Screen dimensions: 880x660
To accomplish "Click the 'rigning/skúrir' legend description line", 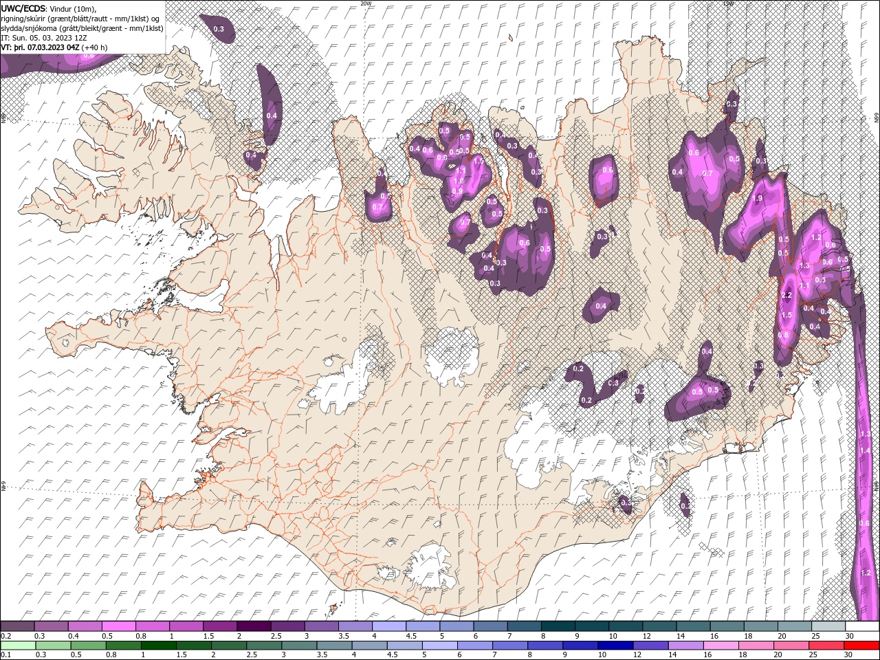I will (81, 19).
